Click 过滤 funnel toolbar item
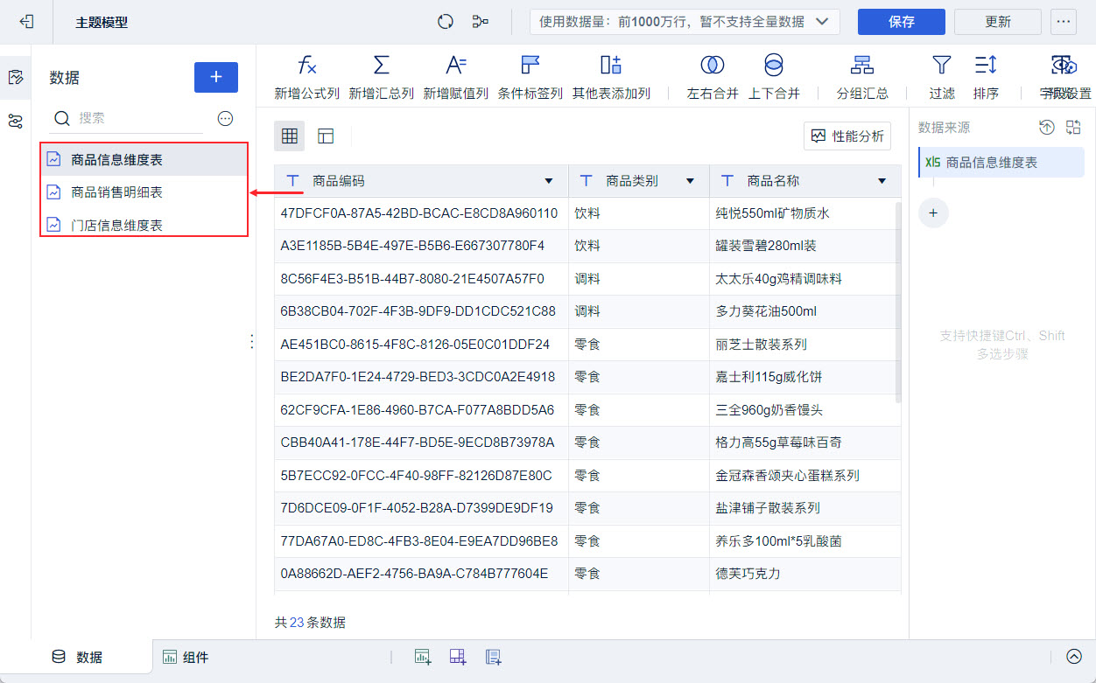The width and height of the screenshot is (1096, 683). [x=942, y=78]
